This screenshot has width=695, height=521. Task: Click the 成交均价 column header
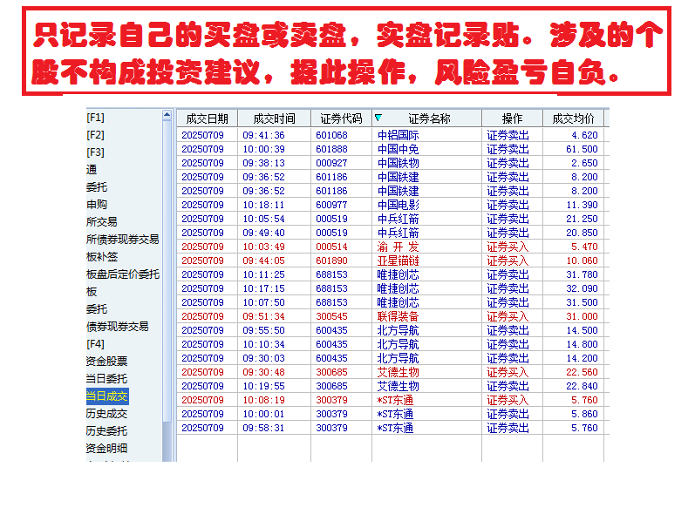573,118
